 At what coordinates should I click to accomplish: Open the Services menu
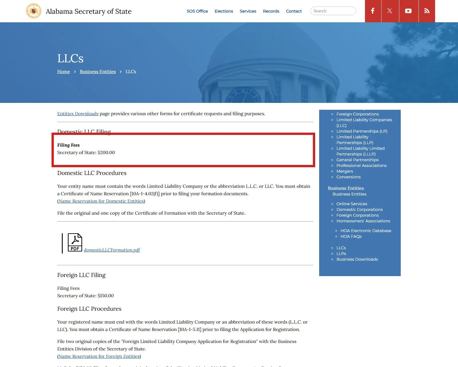(248, 11)
